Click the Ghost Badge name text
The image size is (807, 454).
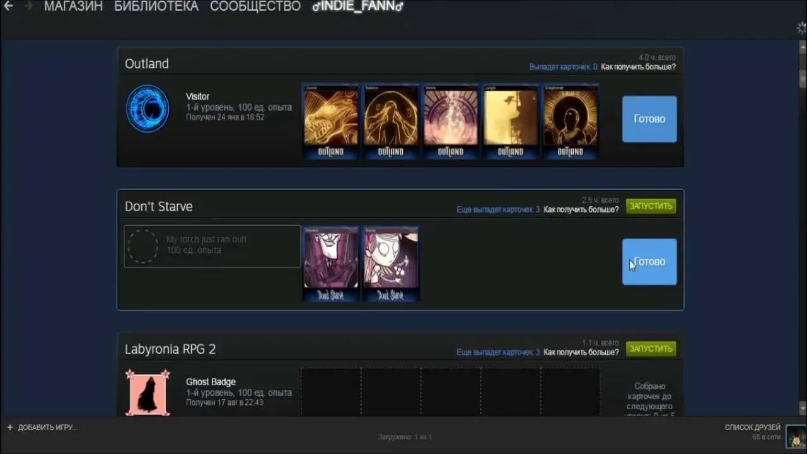(211, 382)
